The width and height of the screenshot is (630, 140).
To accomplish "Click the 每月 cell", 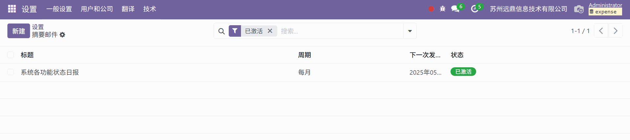I will click(x=304, y=72).
